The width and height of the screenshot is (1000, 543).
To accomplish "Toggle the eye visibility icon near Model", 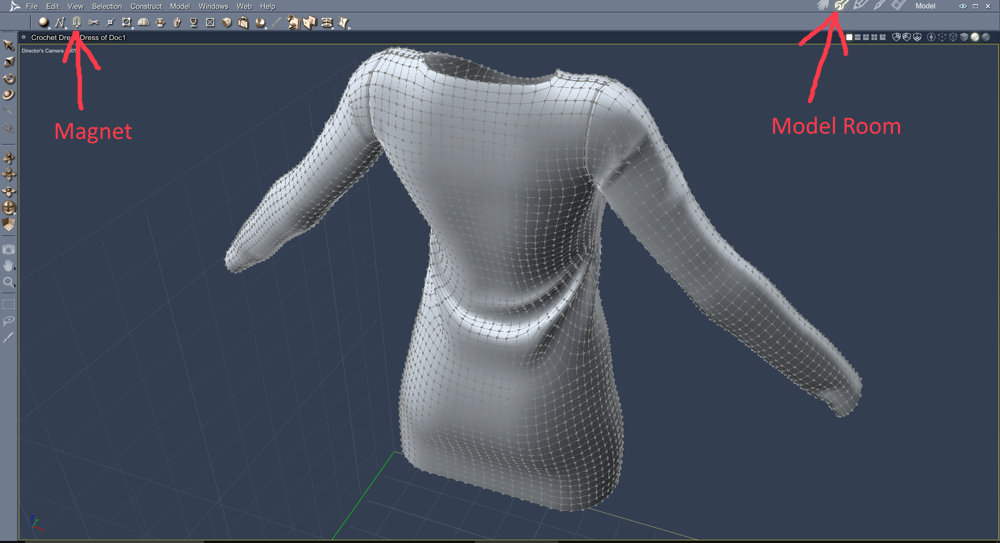I will [x=963, y=6].
